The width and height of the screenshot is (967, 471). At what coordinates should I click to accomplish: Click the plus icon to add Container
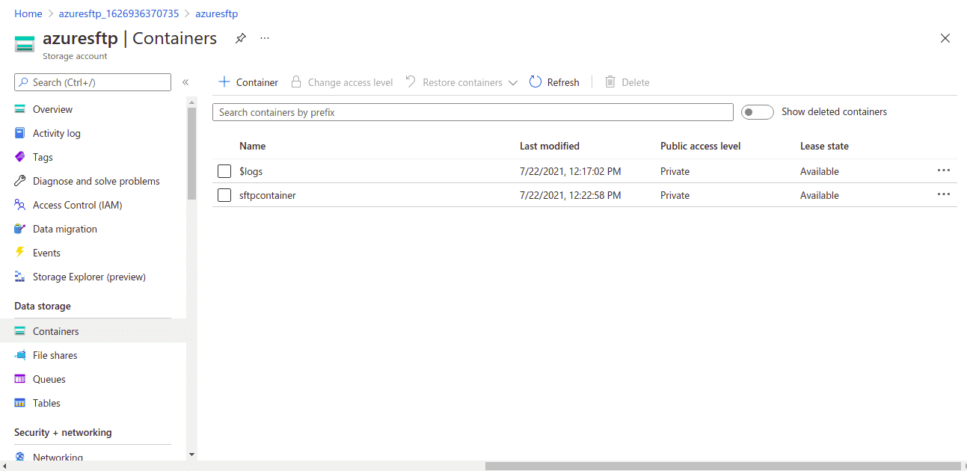tap(224, 82)
